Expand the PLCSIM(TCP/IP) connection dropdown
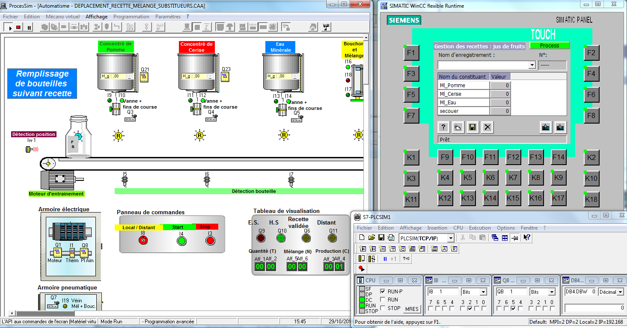The width and height of the screenshot is (627, 328). (x=450, y=238)
